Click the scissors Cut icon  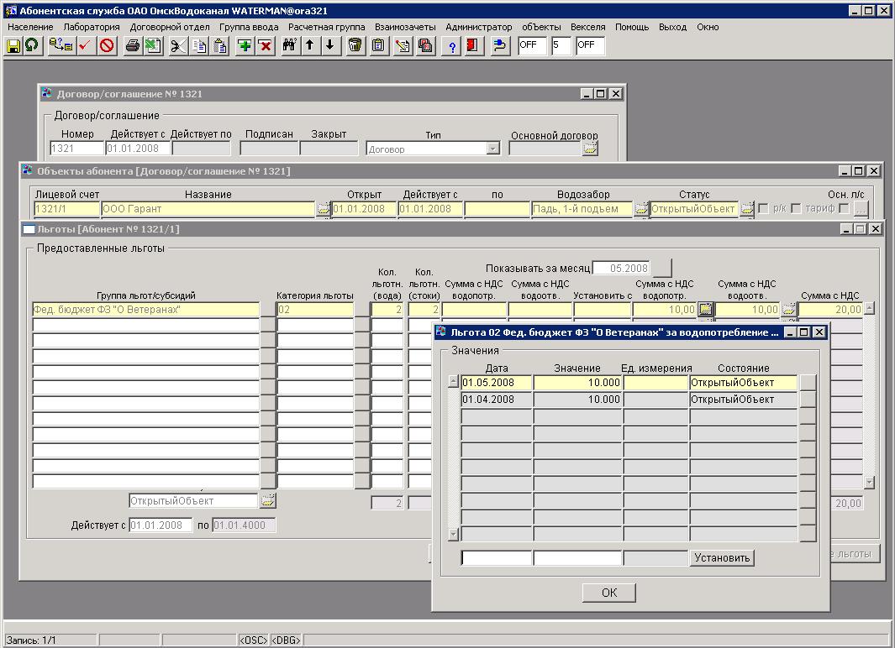coord(177,46)
